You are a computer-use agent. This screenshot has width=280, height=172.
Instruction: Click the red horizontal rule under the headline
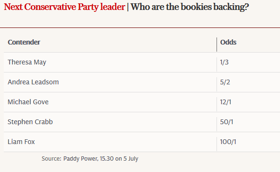pos(140,27)
